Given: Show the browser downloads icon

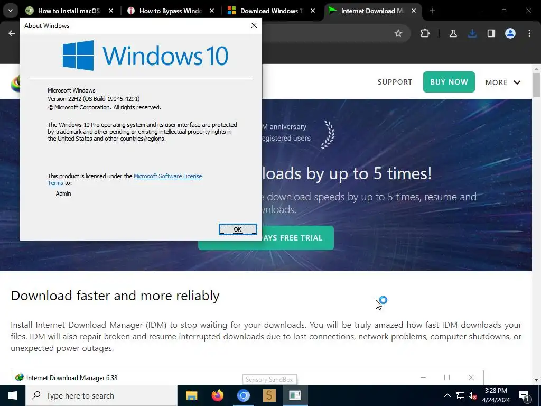Looking at the screenshot, I should (x=472, y=33).
